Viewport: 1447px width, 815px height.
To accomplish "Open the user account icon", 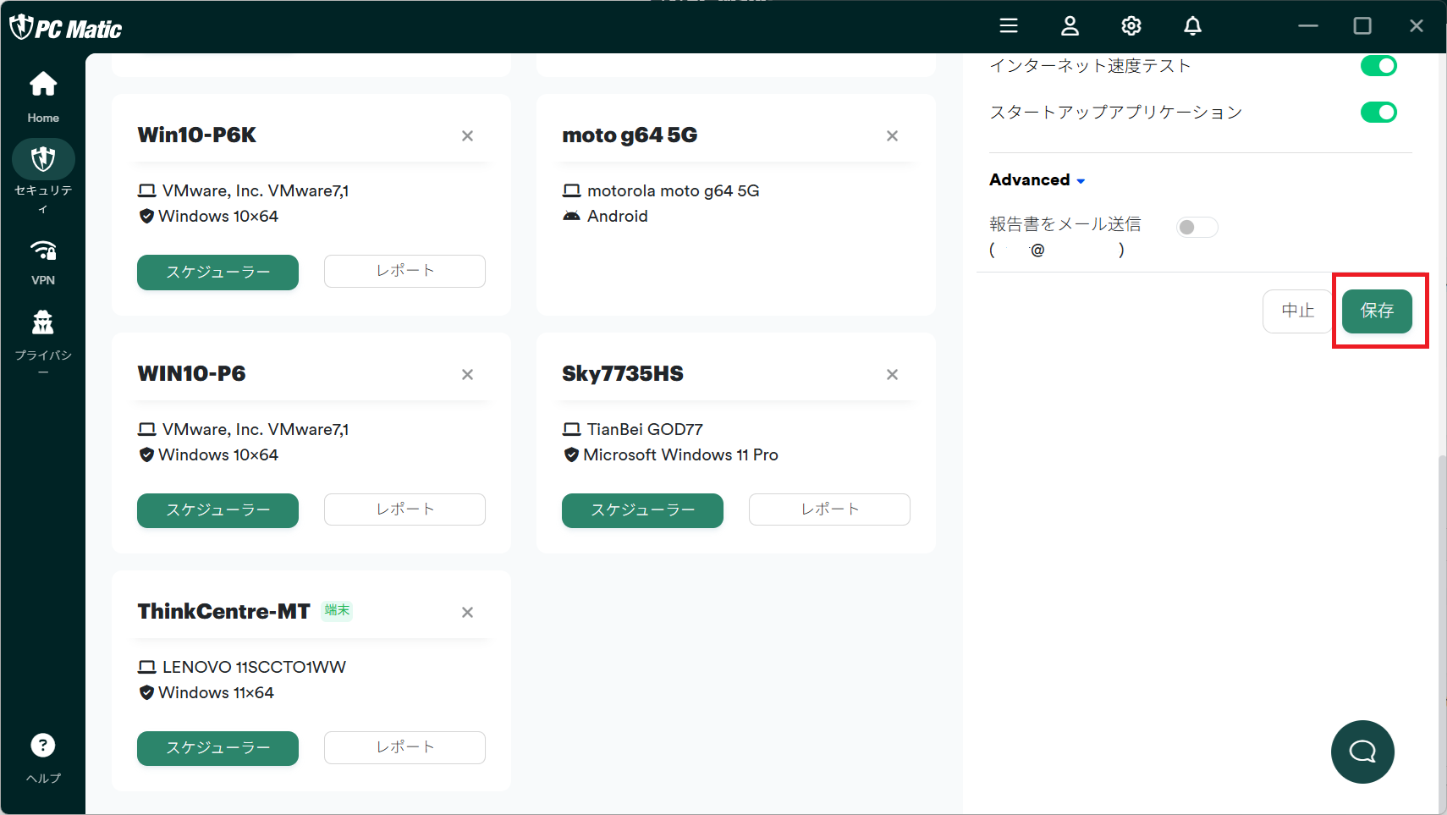I will point(1070,26).
